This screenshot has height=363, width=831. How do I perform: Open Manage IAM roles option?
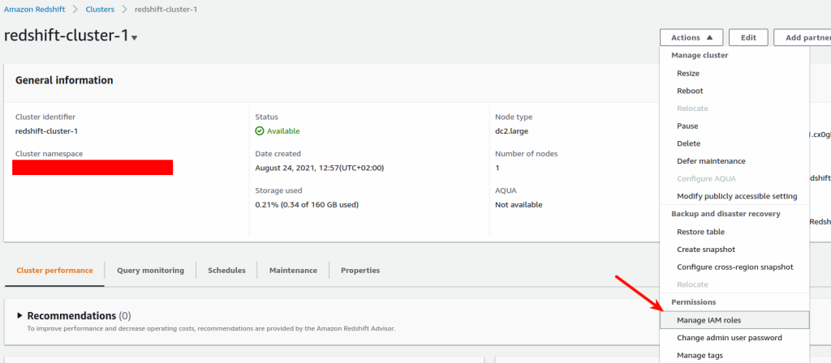[x=734, y=320]
